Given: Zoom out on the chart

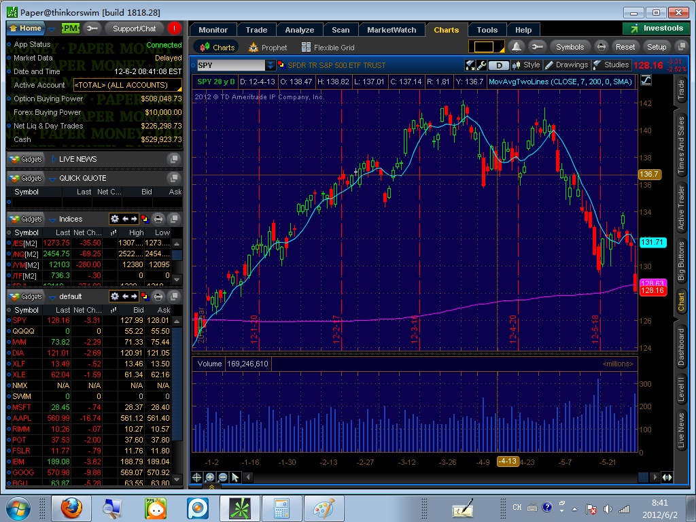Looking at the screenshot, I should tap(223, 477).
